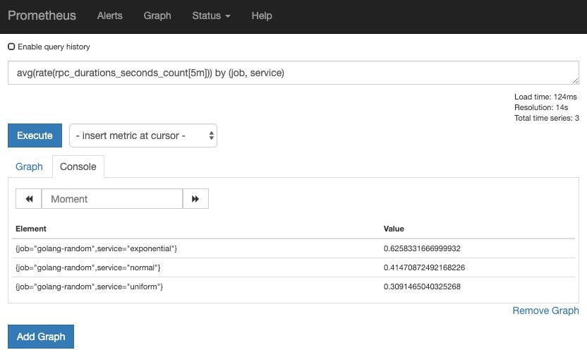Open the insert metric at cursor dropdown
Image resolution: width=587 pixels, height=362 pixels.
[143, 135]
